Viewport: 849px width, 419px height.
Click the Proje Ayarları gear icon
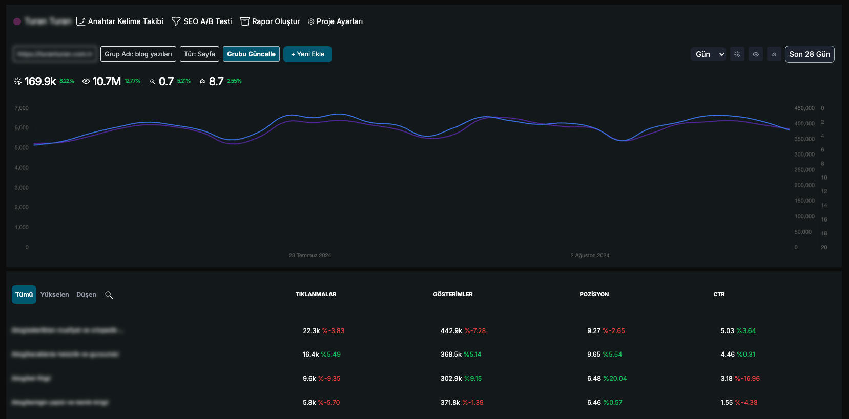[310, 21]
